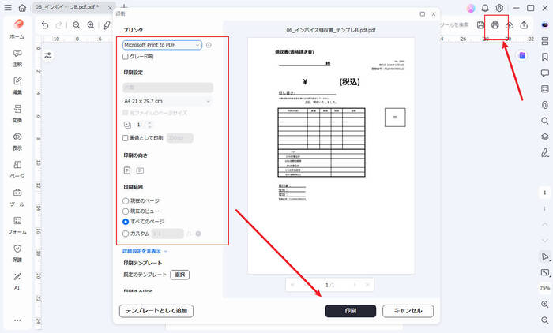Click the undo arrow icon
553x333 pixels.
[45, 25]
